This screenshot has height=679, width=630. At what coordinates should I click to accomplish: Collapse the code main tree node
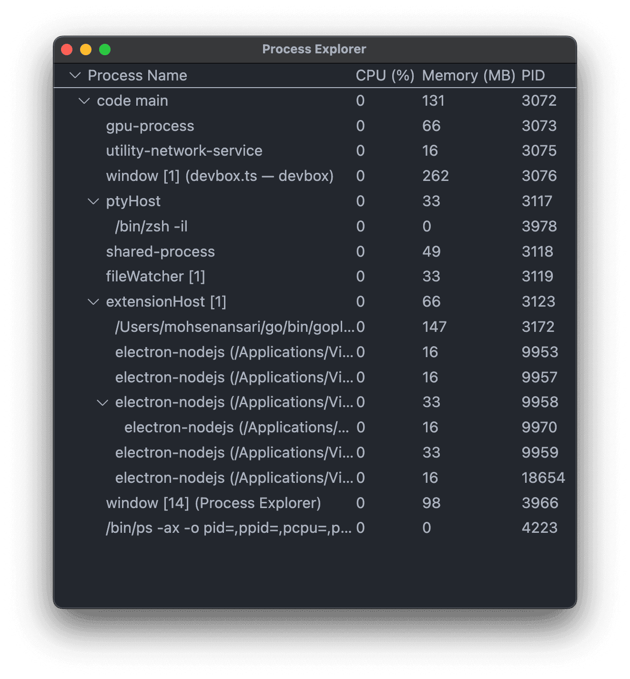[84, 101]
